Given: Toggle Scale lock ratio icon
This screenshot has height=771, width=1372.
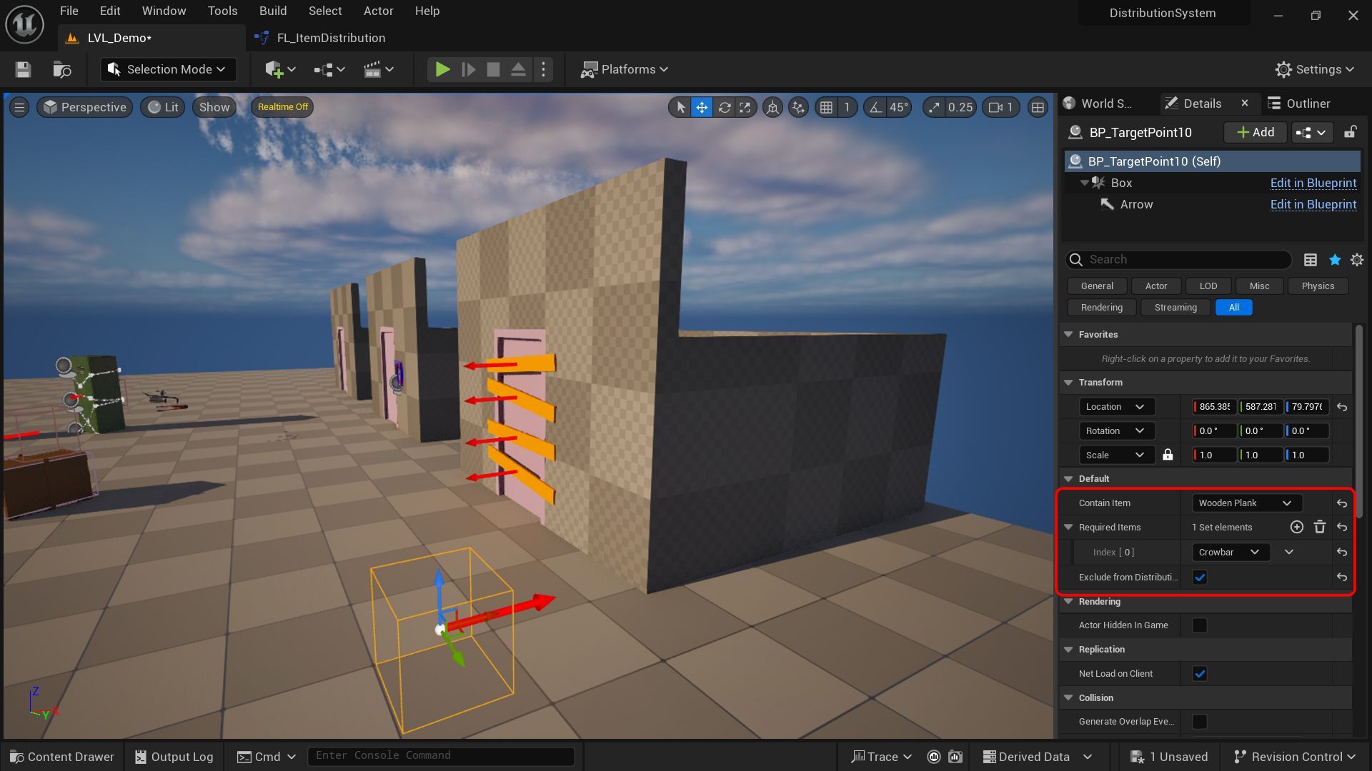Looking at the screenshot, I should pyautogui.click(x=1168, y=455).
